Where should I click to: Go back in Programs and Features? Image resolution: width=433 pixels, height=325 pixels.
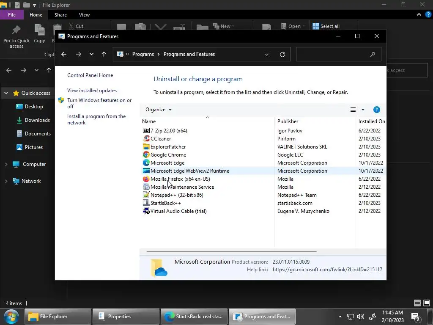coord(64,54)
